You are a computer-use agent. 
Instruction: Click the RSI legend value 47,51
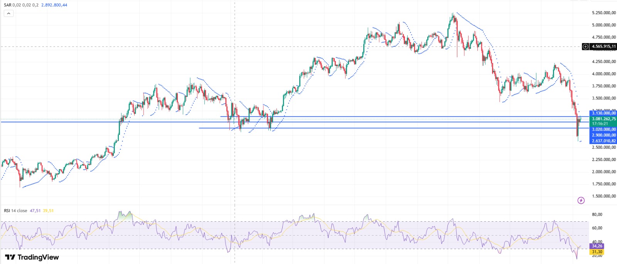click(x=35, y=211)
